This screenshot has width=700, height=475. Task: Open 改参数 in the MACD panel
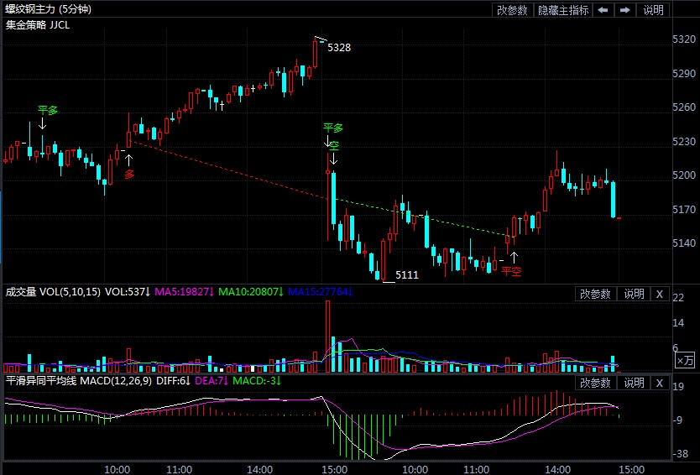pyautogui.click(x=595, y=383)
